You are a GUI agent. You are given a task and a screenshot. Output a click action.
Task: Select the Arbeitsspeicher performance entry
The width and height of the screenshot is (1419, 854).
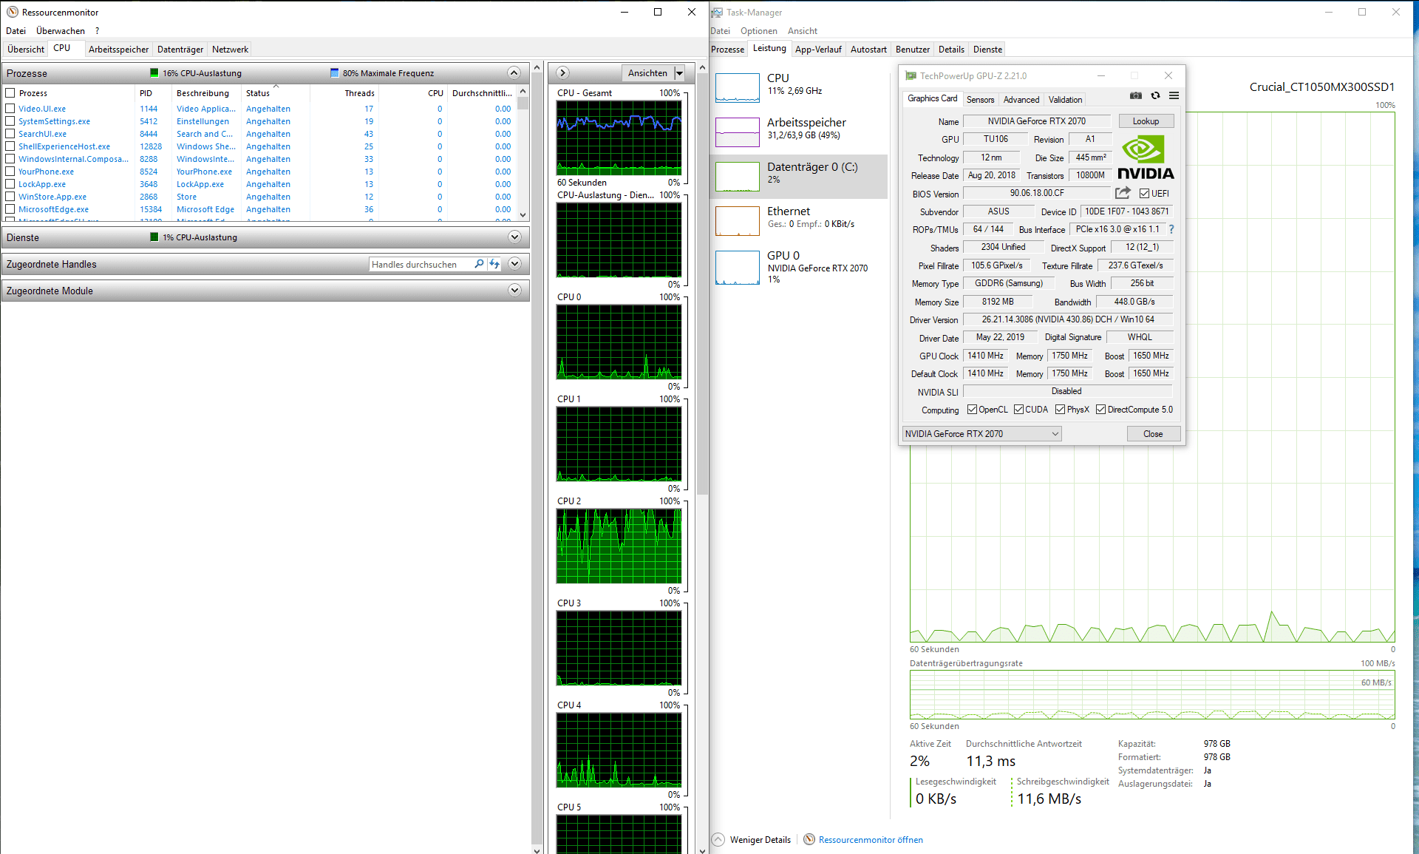pos(798,132)
